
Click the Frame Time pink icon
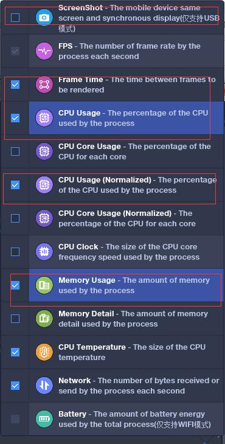click(x=44, y=85)
